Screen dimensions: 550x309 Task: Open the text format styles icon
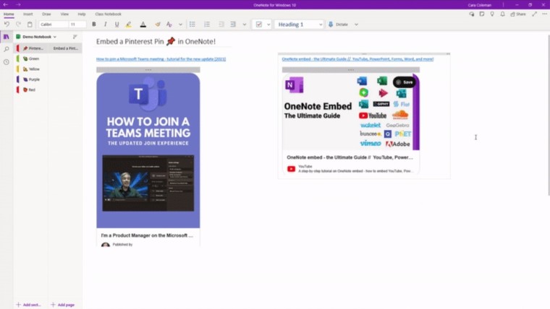click(169, 24)
